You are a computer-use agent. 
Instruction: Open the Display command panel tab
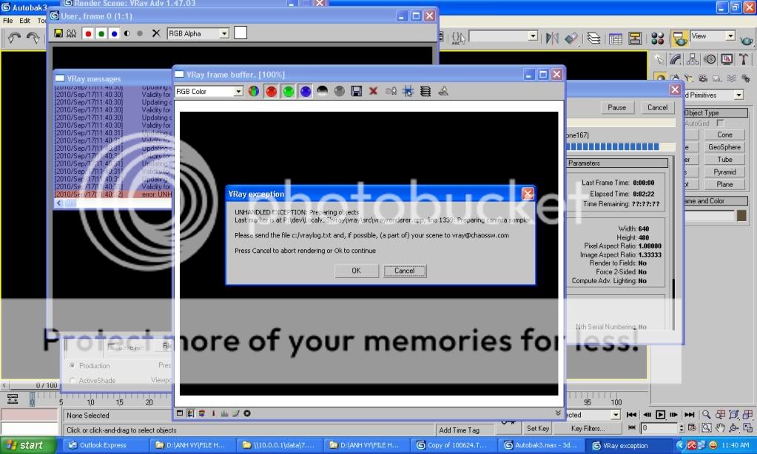tap(727, 59)
